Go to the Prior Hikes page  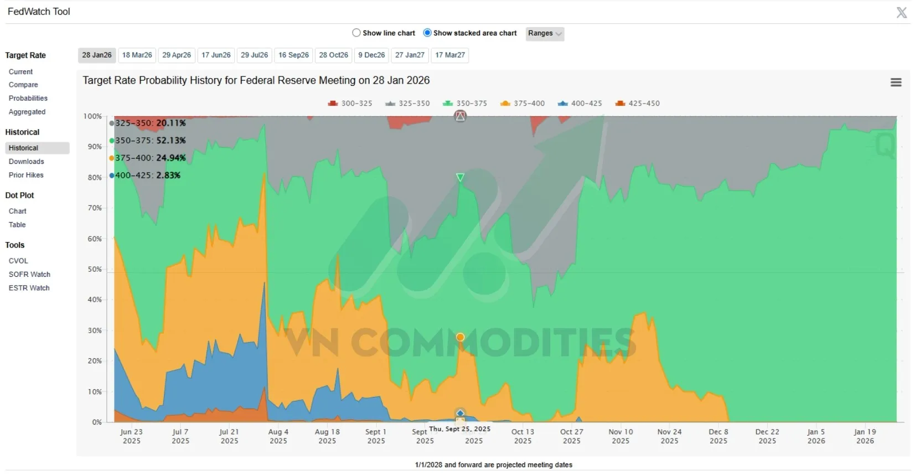[26, 175]
